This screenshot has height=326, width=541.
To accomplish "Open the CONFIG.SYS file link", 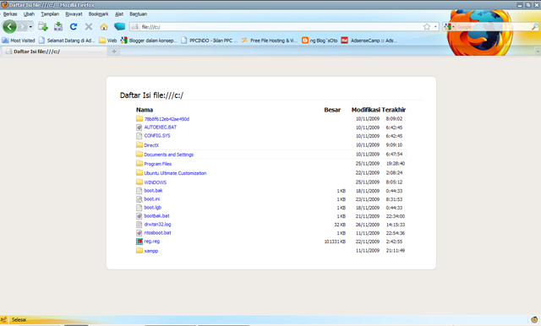I will click(157, 136).
